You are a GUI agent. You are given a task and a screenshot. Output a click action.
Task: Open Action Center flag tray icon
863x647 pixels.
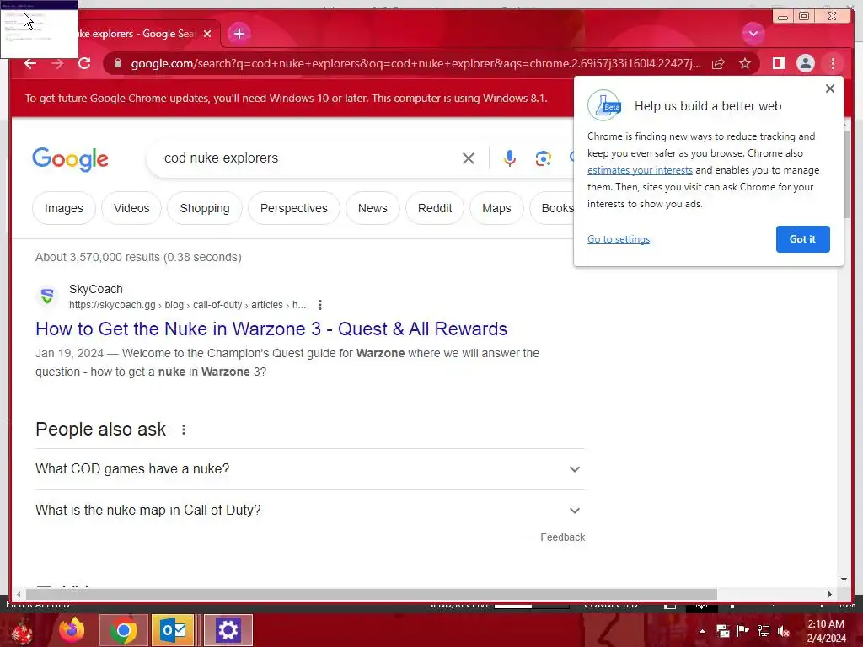click(743, 631)
